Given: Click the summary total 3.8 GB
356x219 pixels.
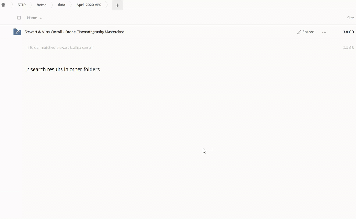Looking at the screenshot, I should pos(348,47).
